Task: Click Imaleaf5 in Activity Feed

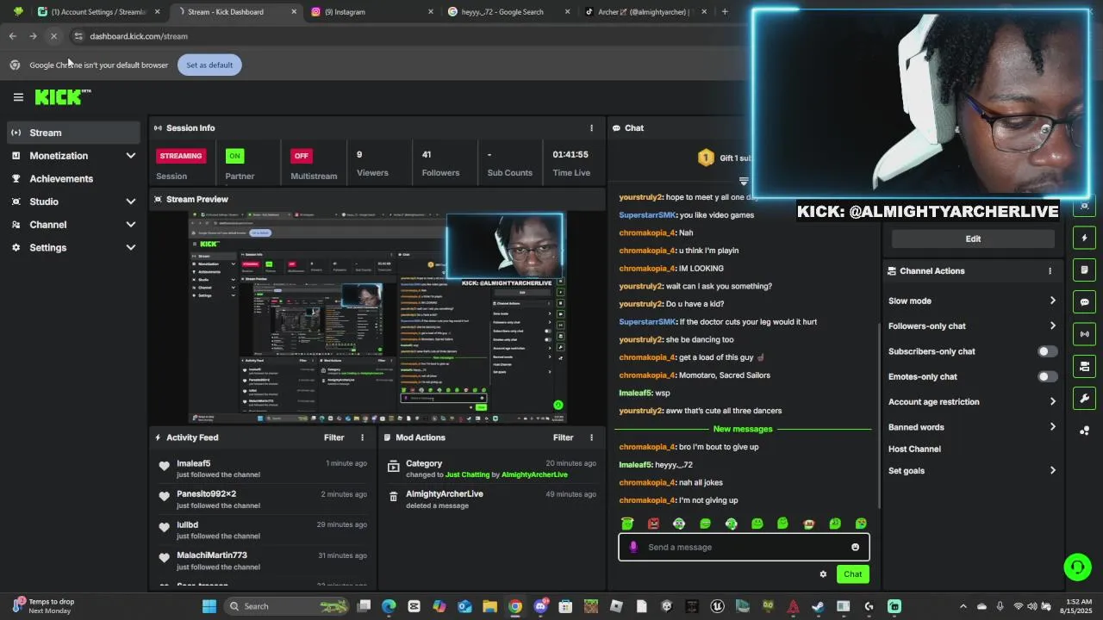Action: pyautogui.click(x=194, y=463)
